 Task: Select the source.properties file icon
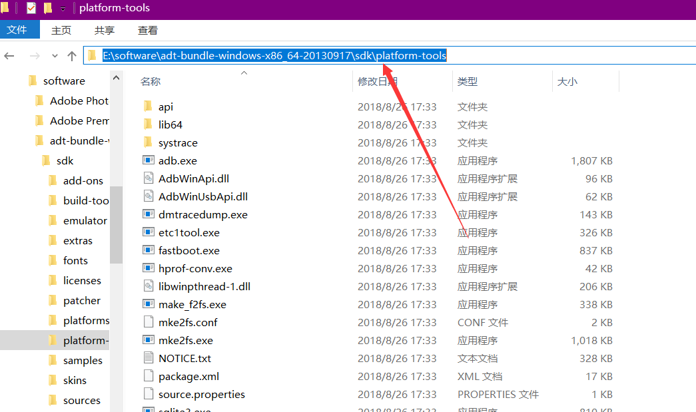click(149, 394)
